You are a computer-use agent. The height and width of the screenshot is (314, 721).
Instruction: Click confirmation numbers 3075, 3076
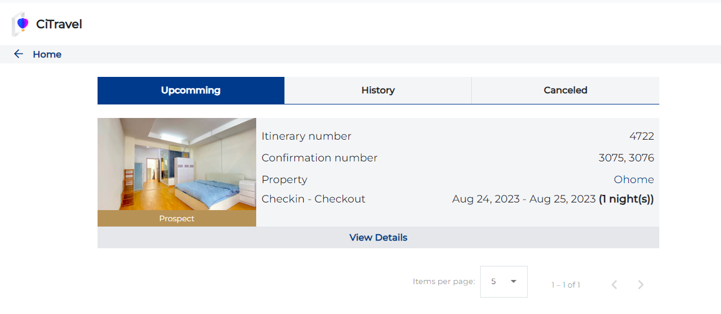point(626,158)
